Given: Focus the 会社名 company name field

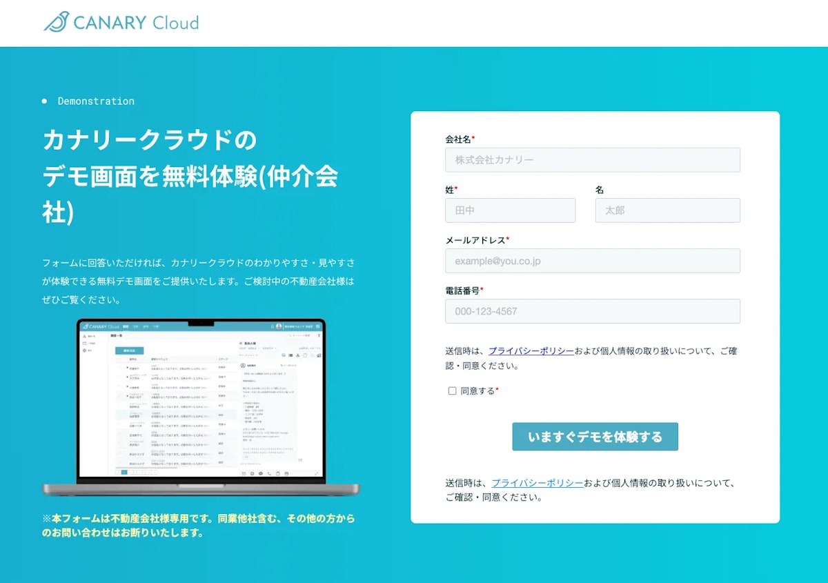Looking at the screenshot, I should [593, 160].
